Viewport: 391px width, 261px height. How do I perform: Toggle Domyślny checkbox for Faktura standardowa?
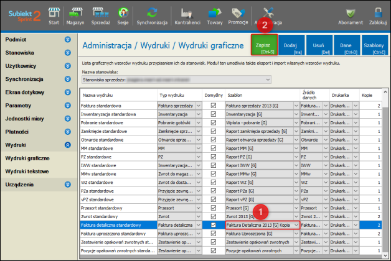pyautogui.click(x=214, y=106)
